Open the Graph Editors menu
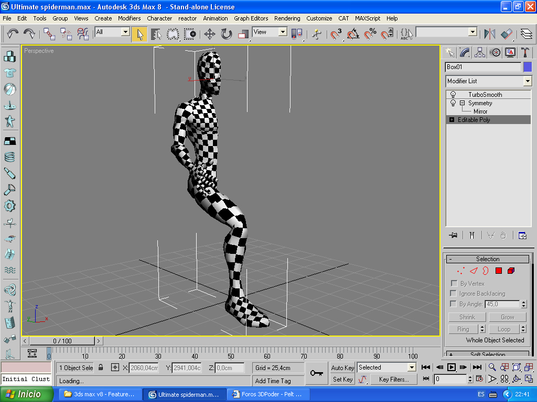This screenshot has height=402, width=537. click(x=251, y=18)
